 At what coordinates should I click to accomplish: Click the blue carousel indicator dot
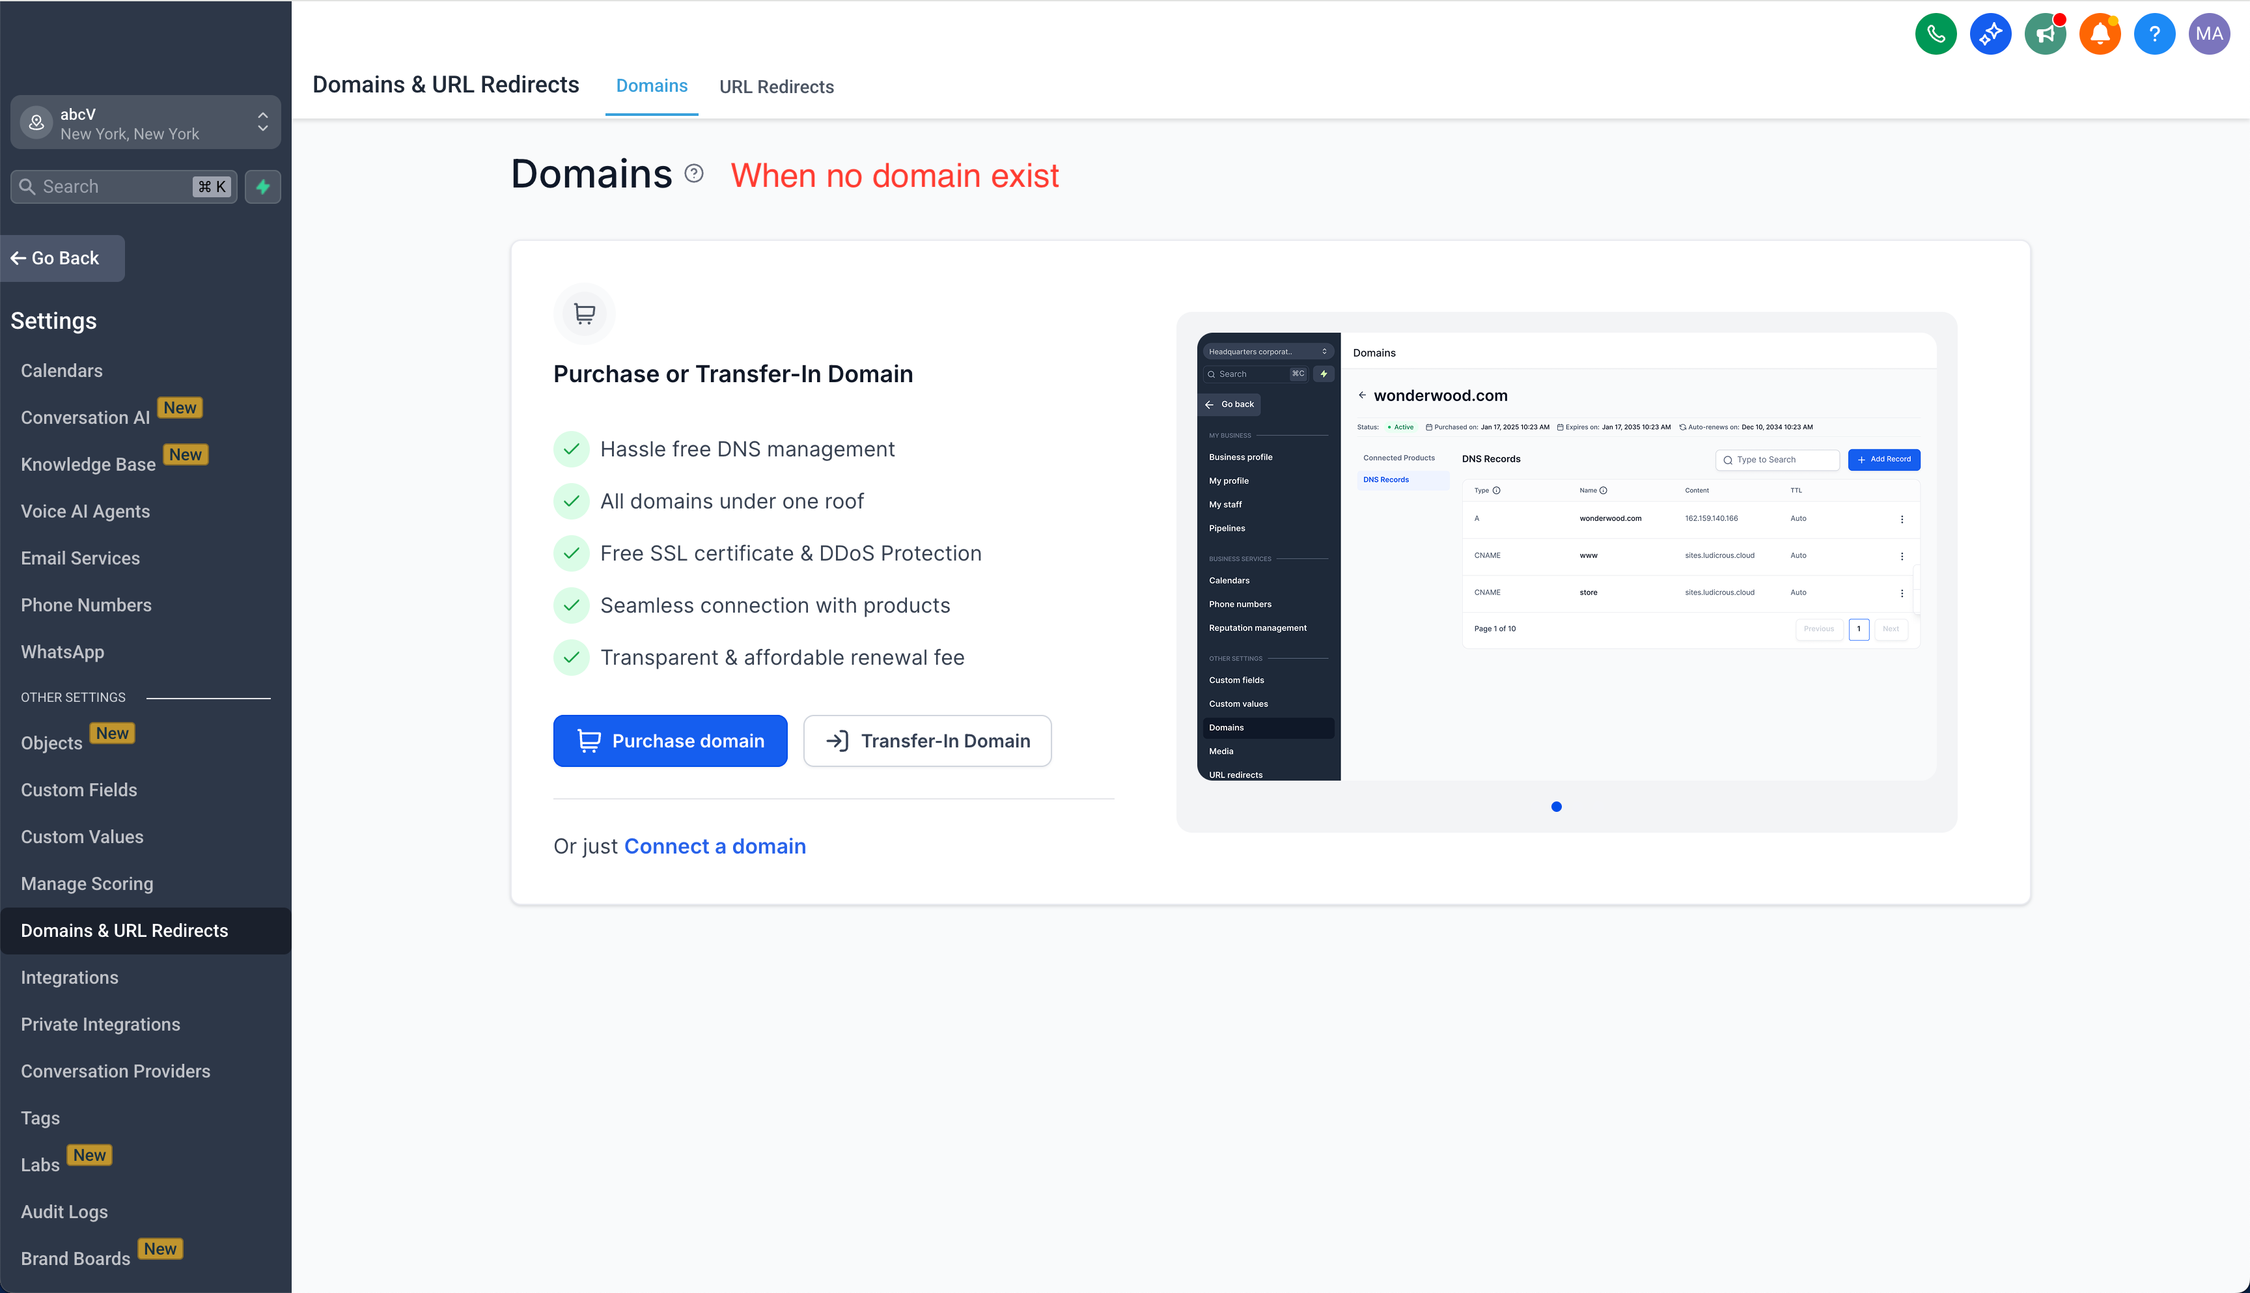click(x=1555, y=807)
